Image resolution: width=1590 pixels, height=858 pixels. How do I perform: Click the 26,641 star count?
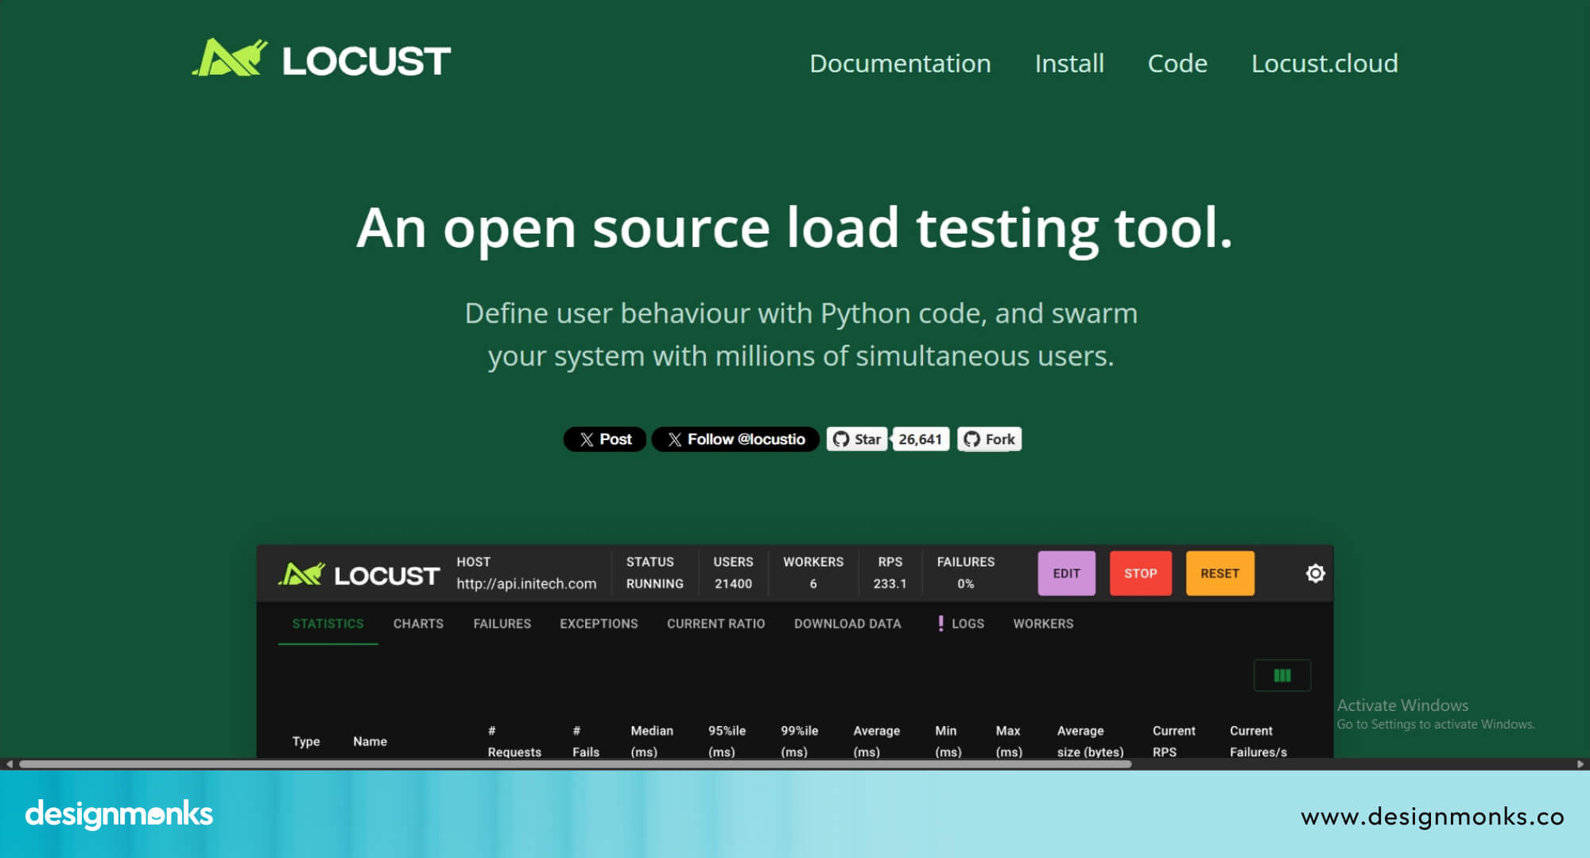tap(920, 439)
